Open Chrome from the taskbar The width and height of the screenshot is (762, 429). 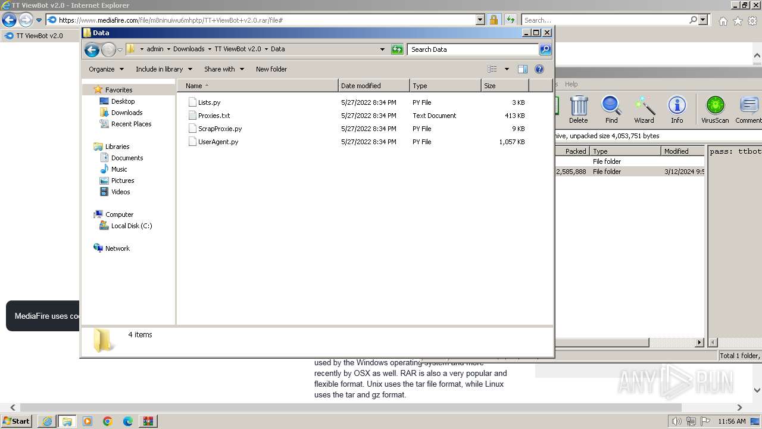[108, 421]
